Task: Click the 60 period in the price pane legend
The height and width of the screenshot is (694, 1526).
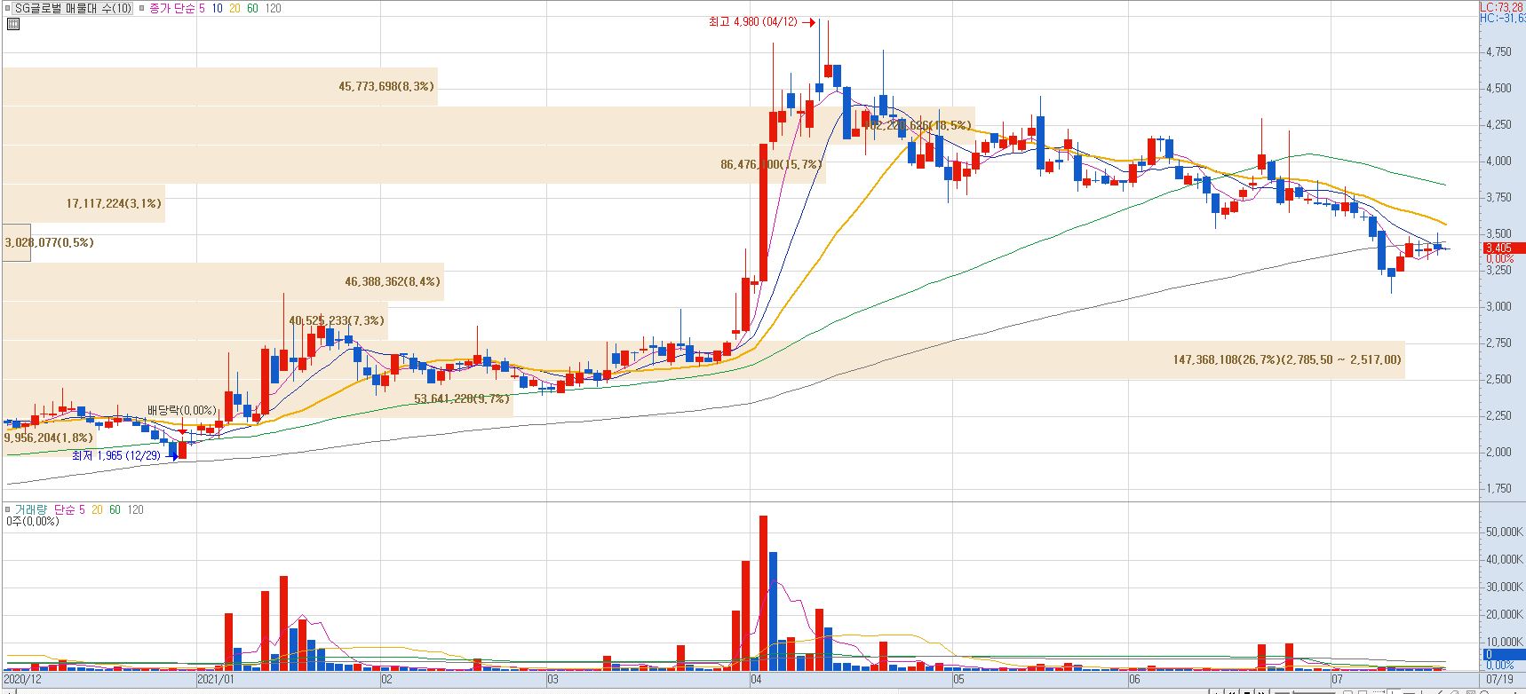Action: (253, 8)
